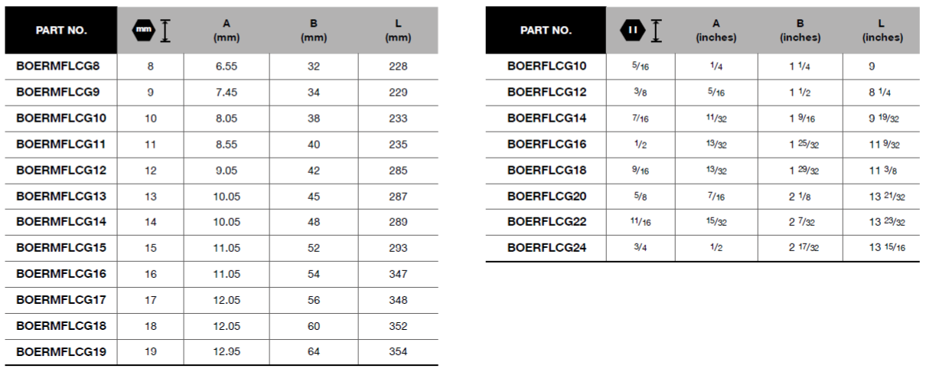Click the L (mm) column header
Screen dimensions: 926x372
398,31
